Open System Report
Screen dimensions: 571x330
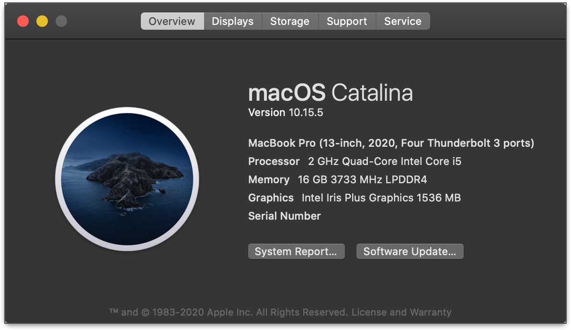[296, 252]
